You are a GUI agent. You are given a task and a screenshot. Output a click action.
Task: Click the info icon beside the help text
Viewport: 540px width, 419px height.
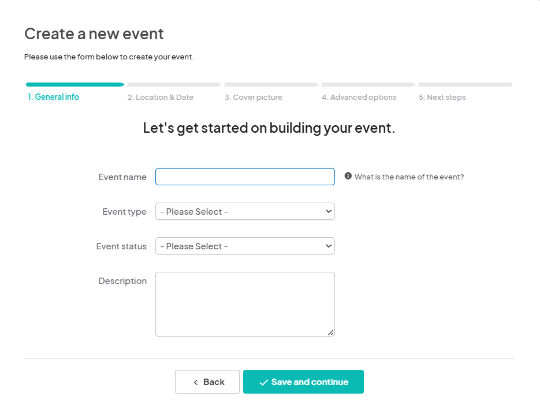pyautogui.click(x=348, y=176)
